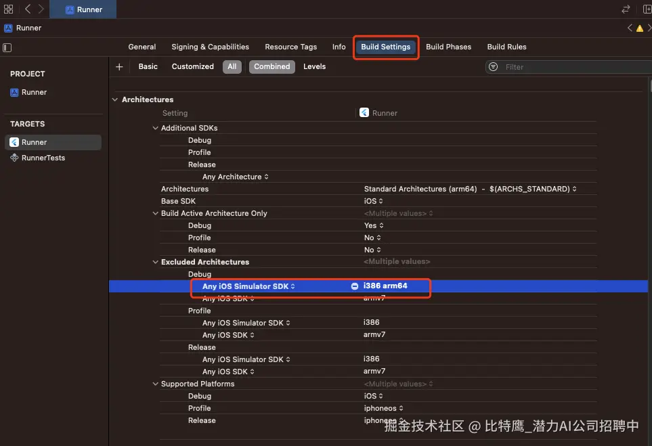This screenshot has height=446, width=652.
Task: Add editor with split pane icon
Action: (647, 9)
